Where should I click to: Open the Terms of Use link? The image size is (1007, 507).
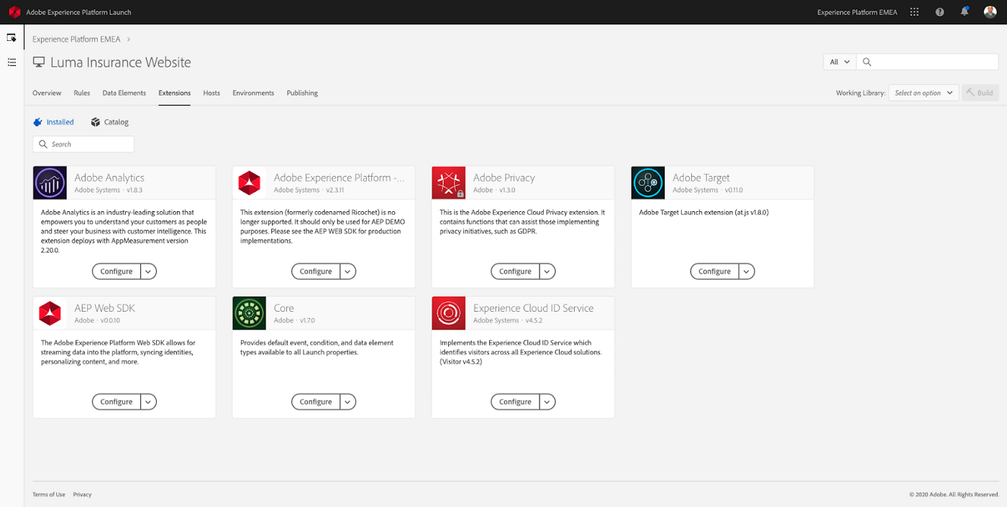pos(48,494)
